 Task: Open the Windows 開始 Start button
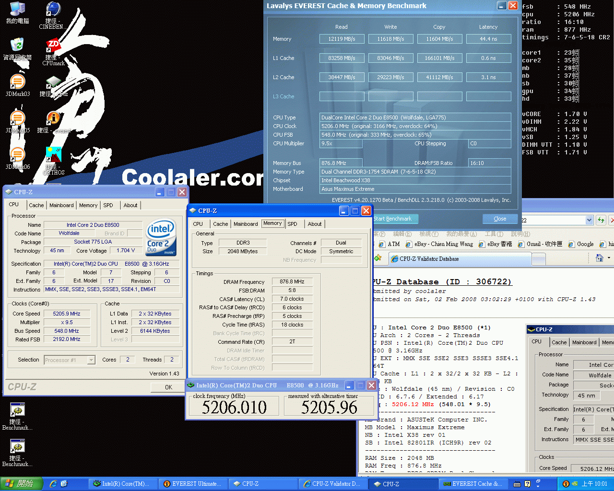[22, 484]
